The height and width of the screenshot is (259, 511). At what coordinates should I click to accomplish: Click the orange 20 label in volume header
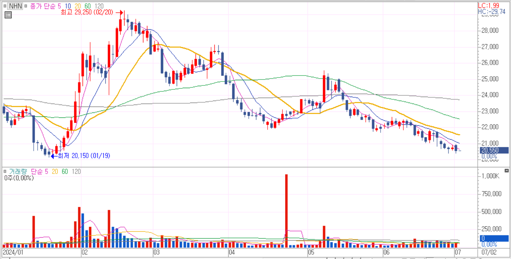coord(55,171)
